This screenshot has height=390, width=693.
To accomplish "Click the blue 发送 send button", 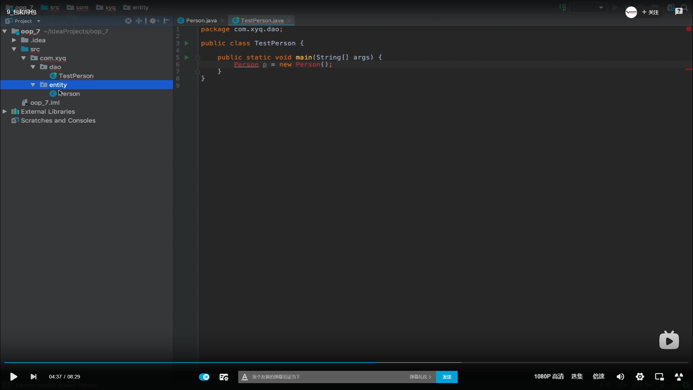I will tap(446, 377).
